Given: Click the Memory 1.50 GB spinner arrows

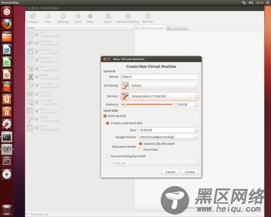Looking at the screenshot, I should click(196, 104).
